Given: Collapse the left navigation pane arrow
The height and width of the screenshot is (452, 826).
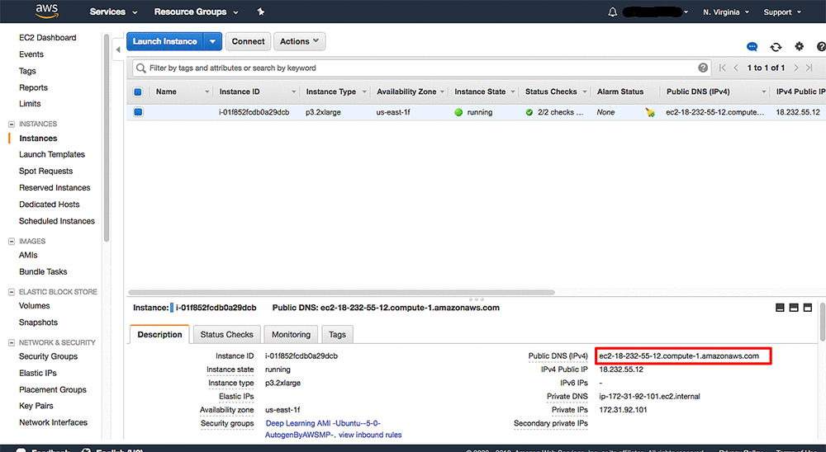Looking at the screenshot, I should pos(118,49).
